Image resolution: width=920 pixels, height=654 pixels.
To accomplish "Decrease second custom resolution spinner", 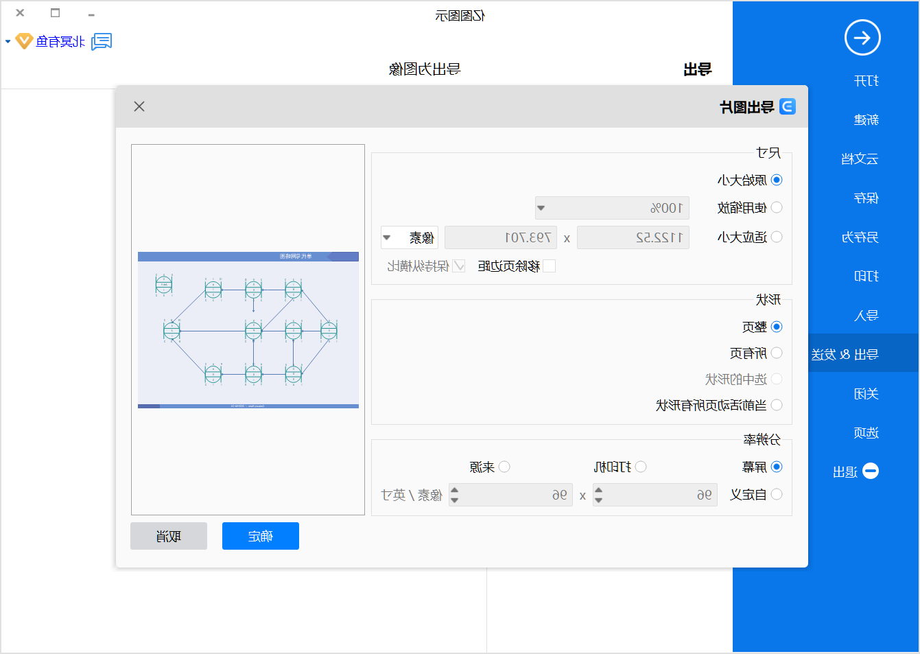I will pos(454,500).
